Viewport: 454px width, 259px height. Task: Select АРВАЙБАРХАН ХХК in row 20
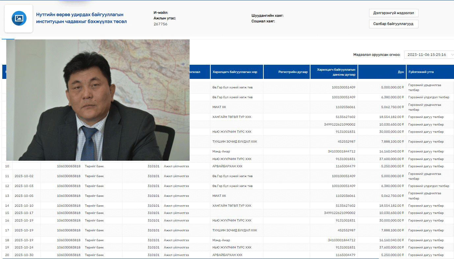[x=227, y=255]
